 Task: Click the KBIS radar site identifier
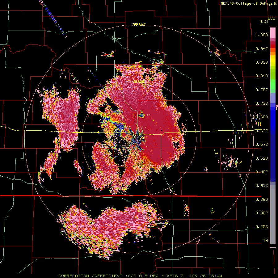click(x=173, y=276)
